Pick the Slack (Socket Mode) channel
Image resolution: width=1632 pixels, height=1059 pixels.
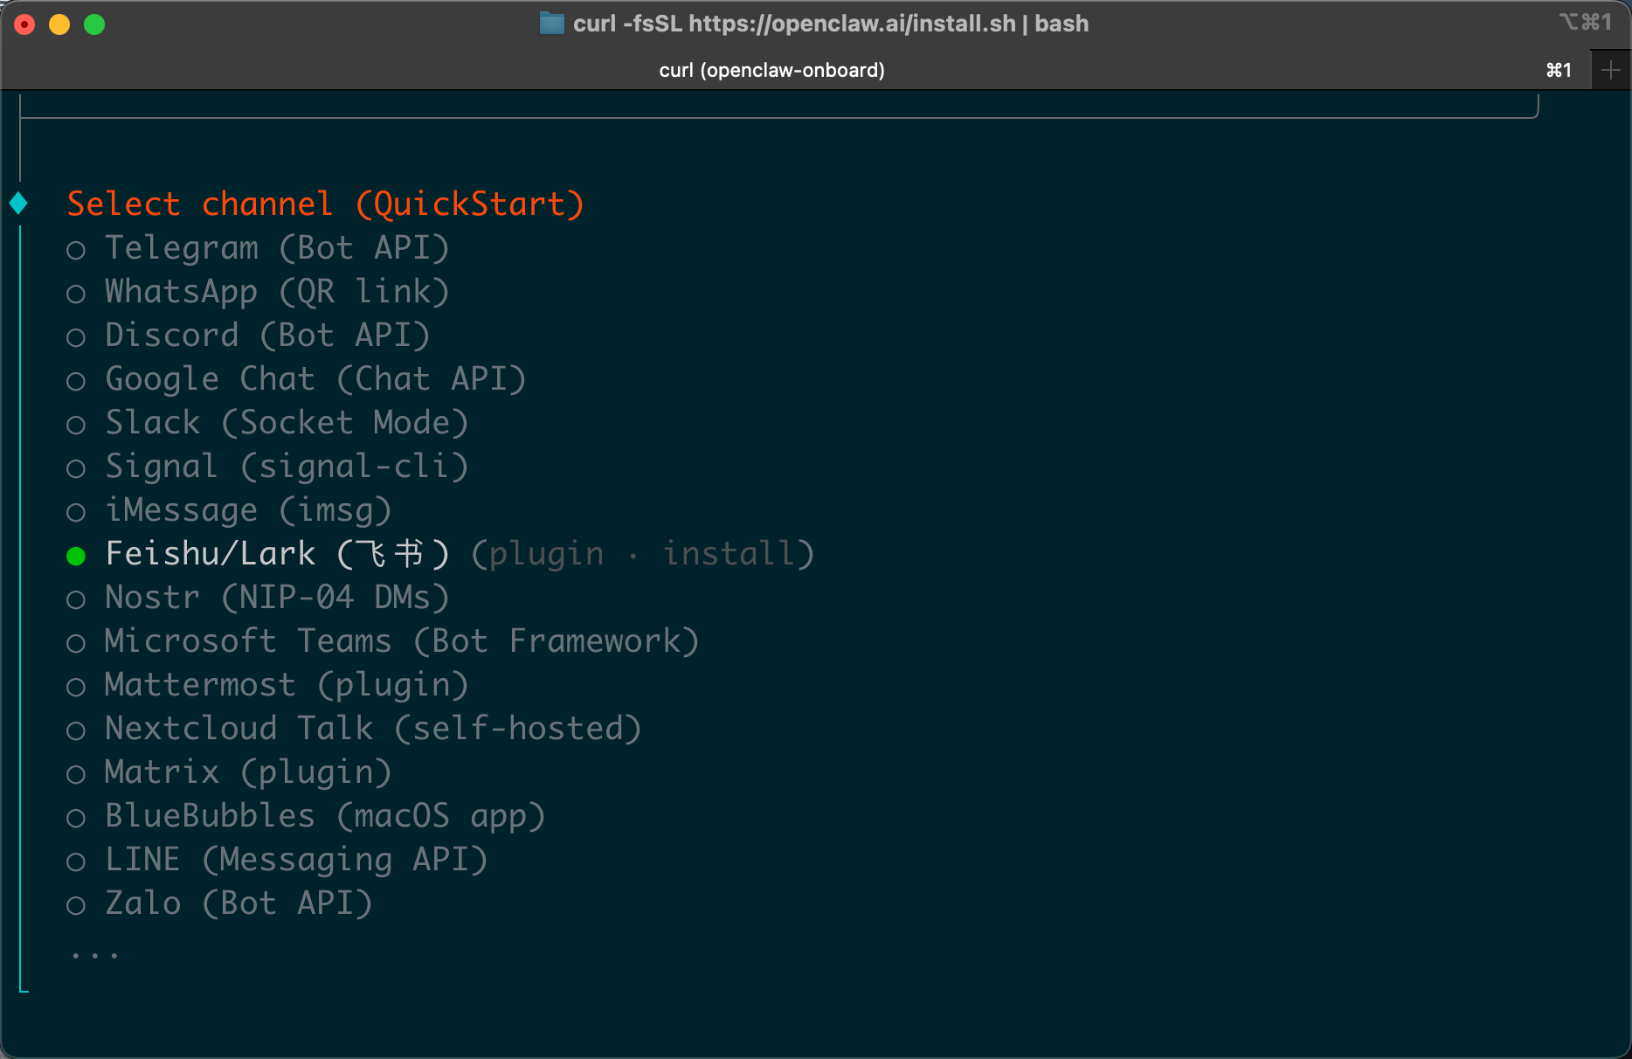[x=268, y=423]
